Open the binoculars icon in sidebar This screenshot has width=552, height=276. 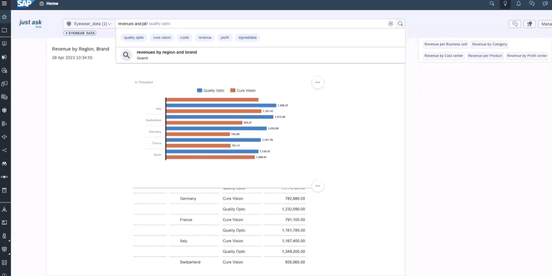click(x=4, y=163)
